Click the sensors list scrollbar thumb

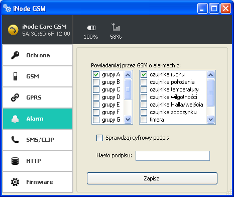click(x=210, y=93)
